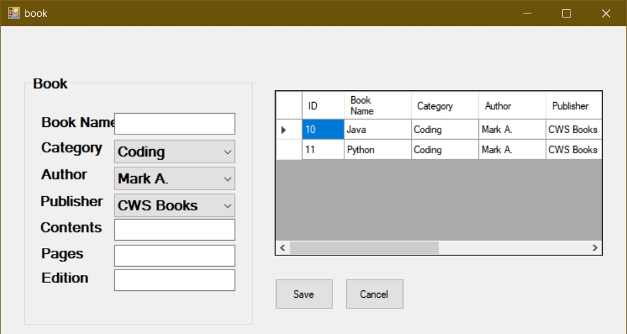
Task: Select the Python book name cell
Action: pyautogui.click(x=377, y=150)
